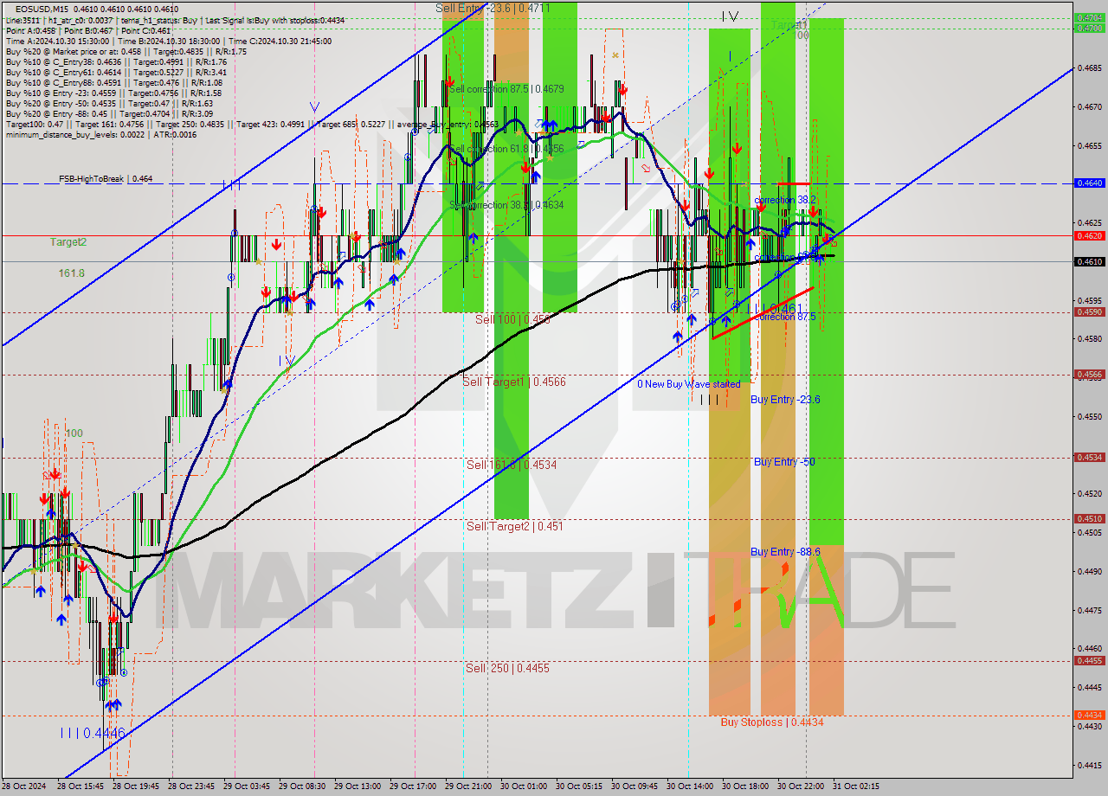This screenshot has height=796, width=1108.
Task: Click the 'Sell Entry -23.6 | 0.4711' label
Action: [x=493, y=8]
